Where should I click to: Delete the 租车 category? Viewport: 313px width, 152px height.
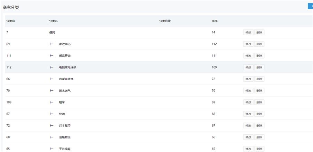[x=259, y=102]
